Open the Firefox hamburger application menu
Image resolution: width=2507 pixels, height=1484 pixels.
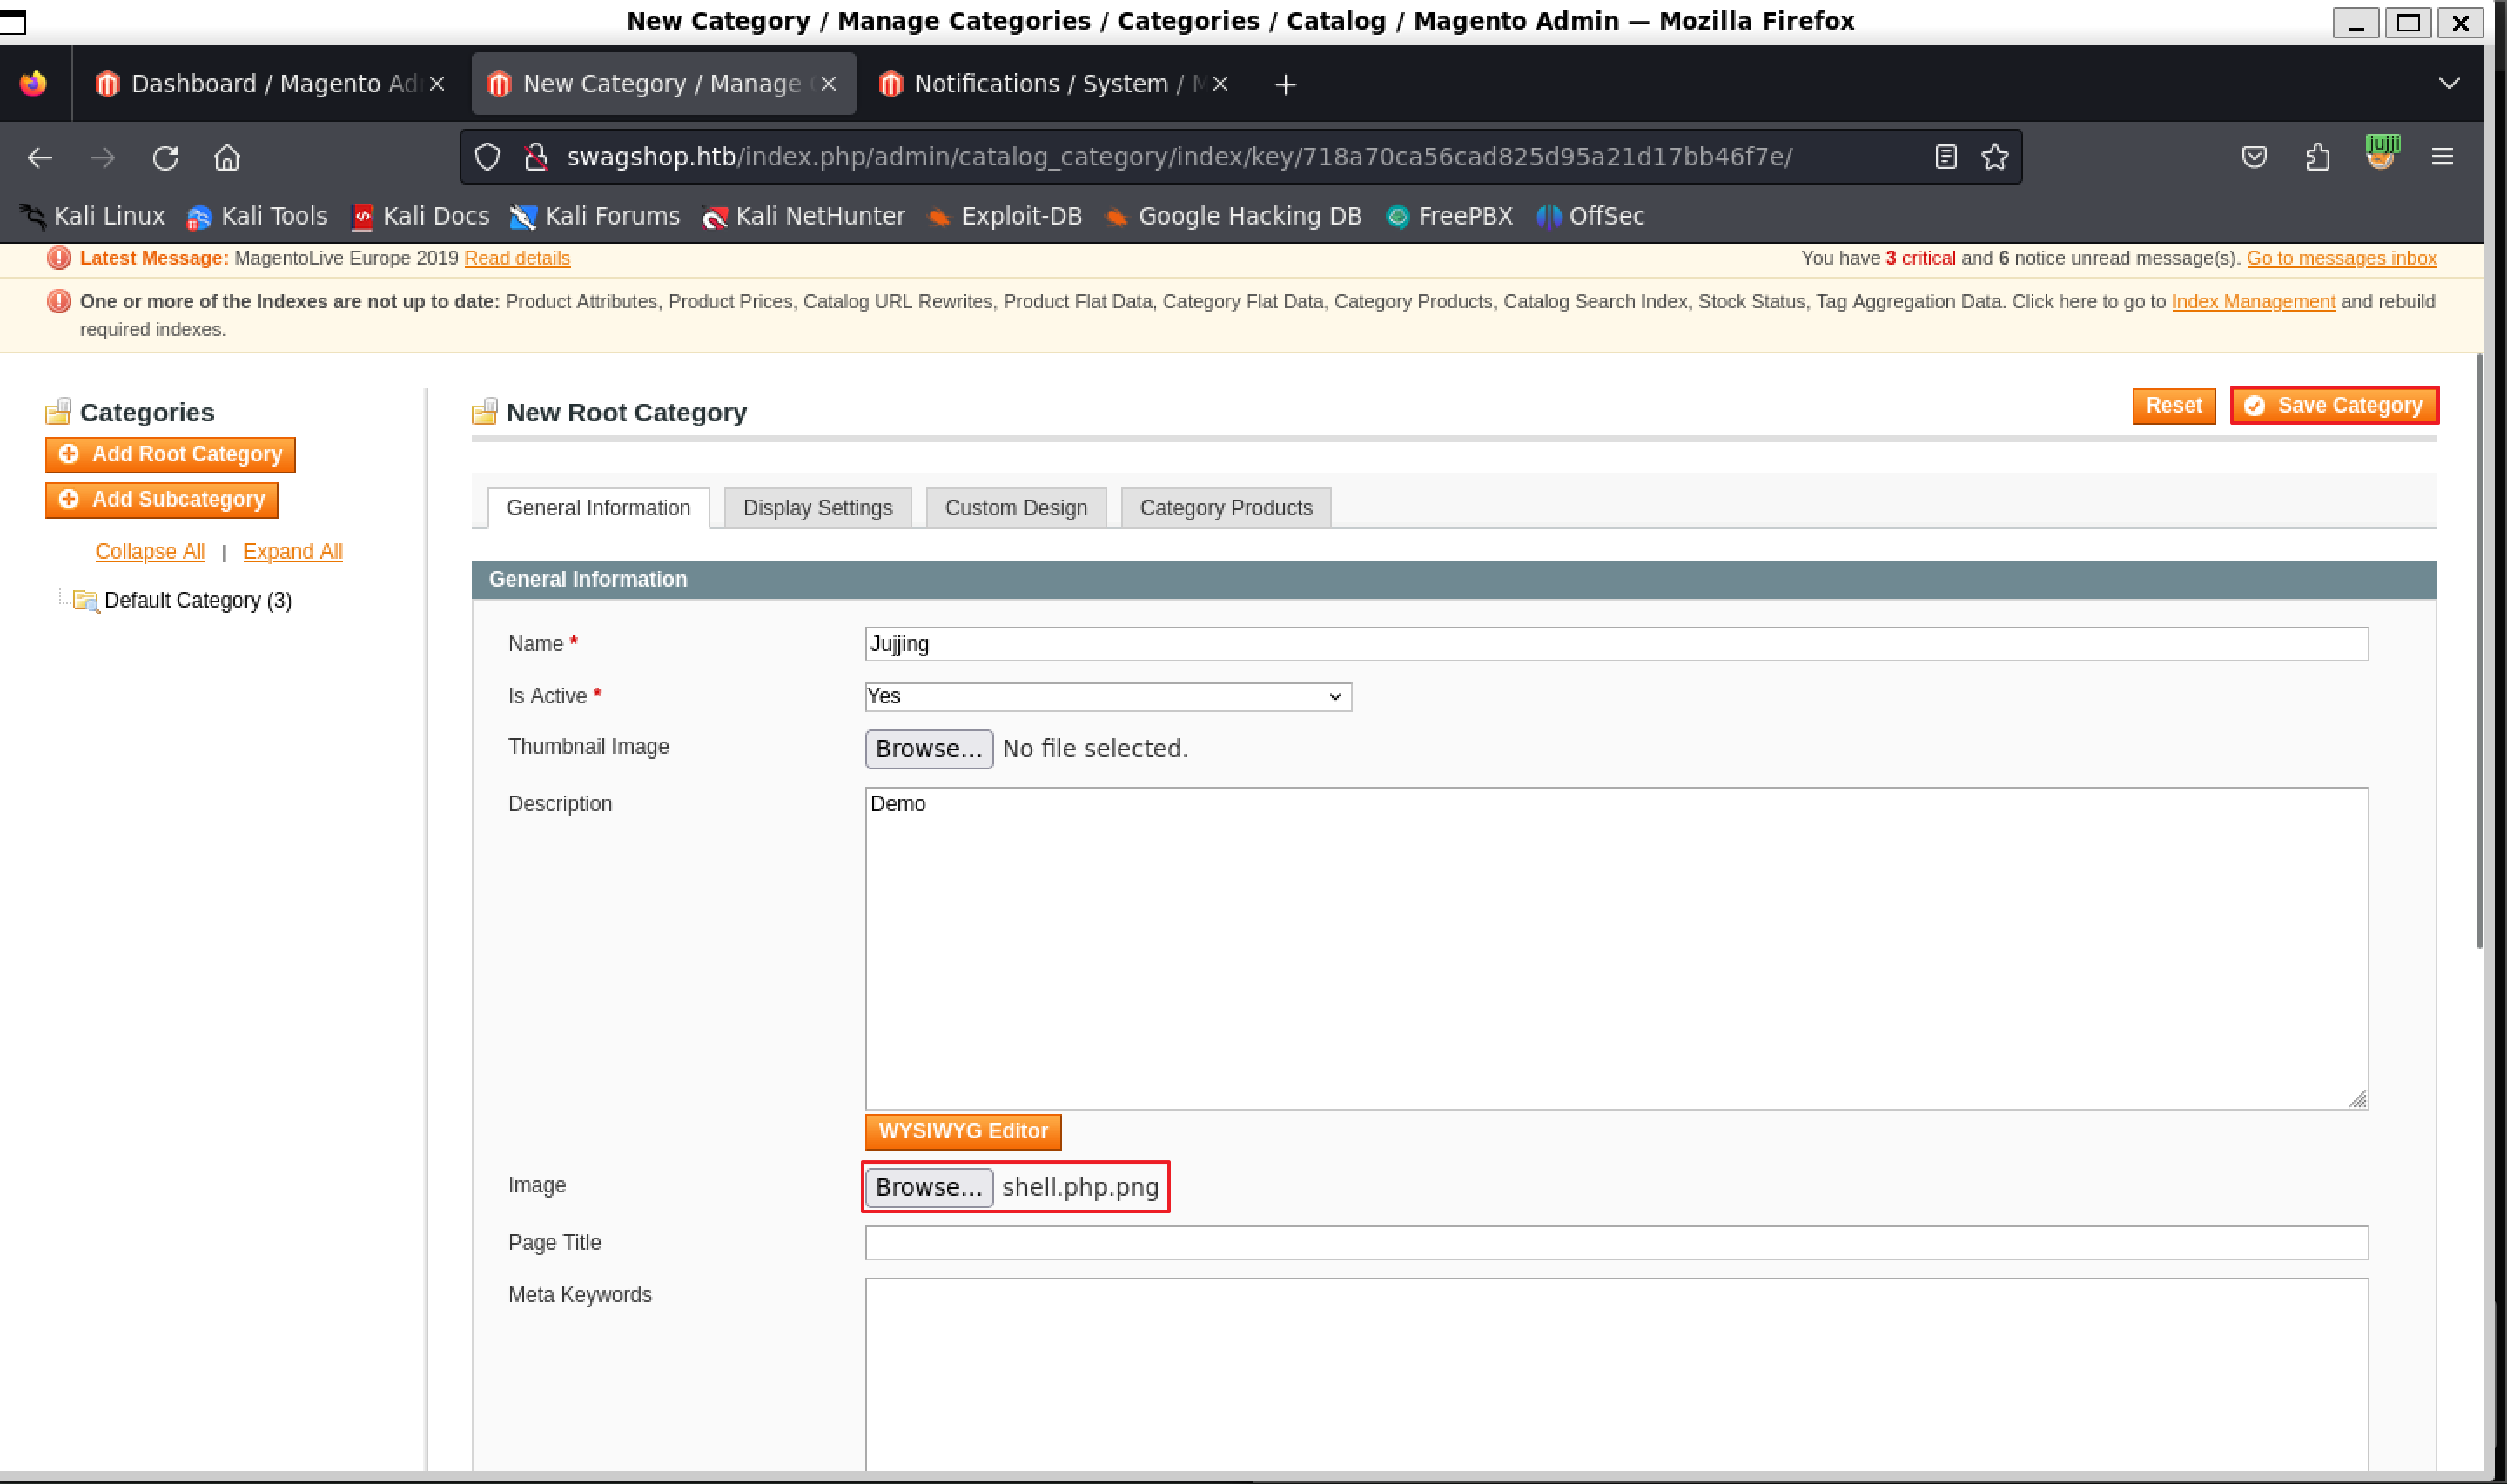pyautogui.click(x=2441, y=157)
